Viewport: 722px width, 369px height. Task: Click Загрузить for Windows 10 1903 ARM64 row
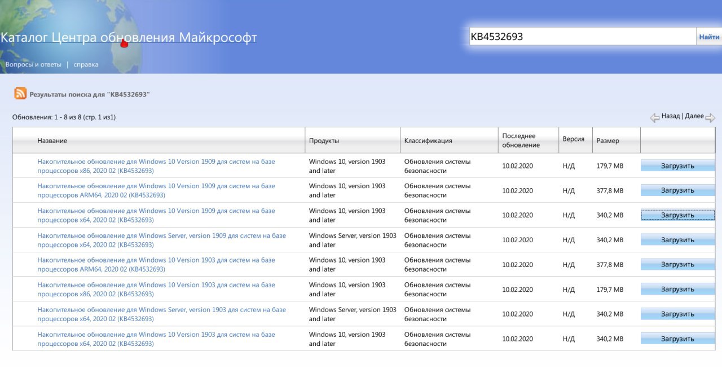pyautogui.click(x=677, y=265)
